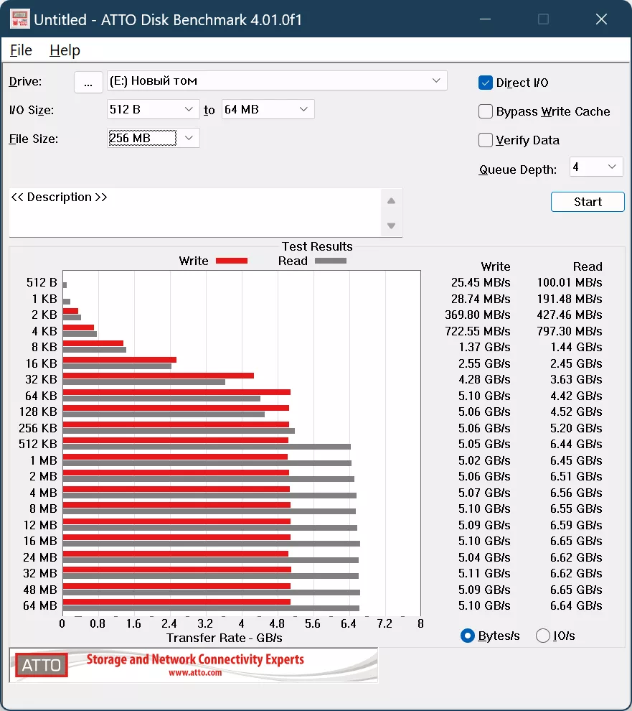Click description scroll up arrow
Screen dimensions: 632x711
tap(392, 201)
